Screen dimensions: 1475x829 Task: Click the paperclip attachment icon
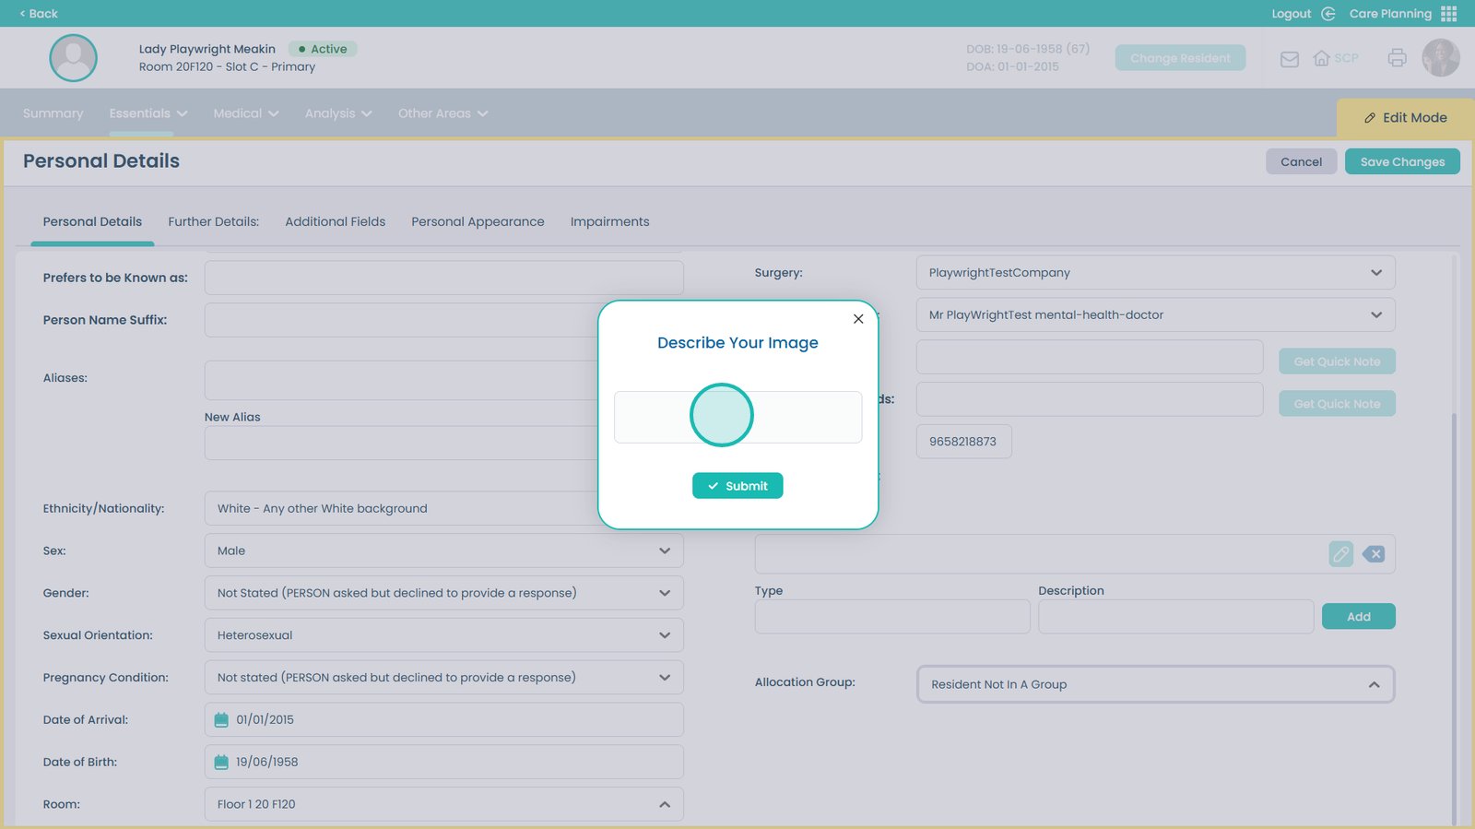1340,554
